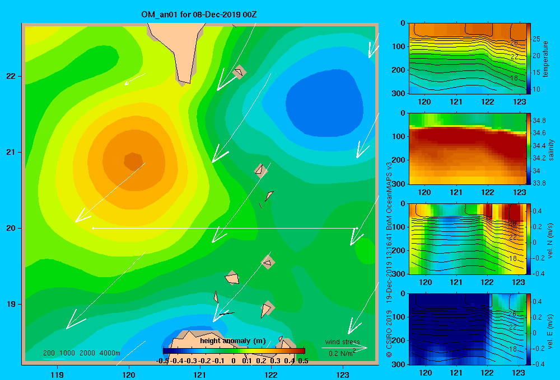The width and height of the screenshot is (560, 380).
Task: Click the '18' isotherm label in temperature panel
Action: (514, 78)
